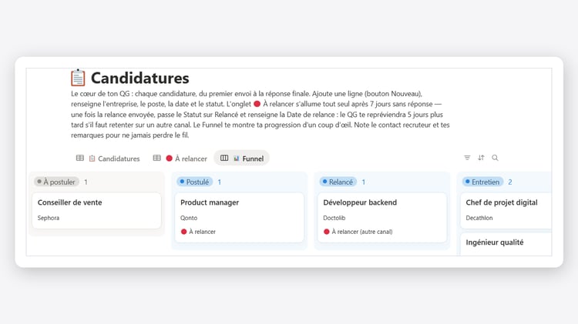Click the table icon of Candidatures tab
Viewport: 578px width, 324px height.
[79, 158]
